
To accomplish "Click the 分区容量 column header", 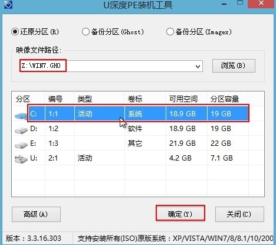I will coord(225,99).
